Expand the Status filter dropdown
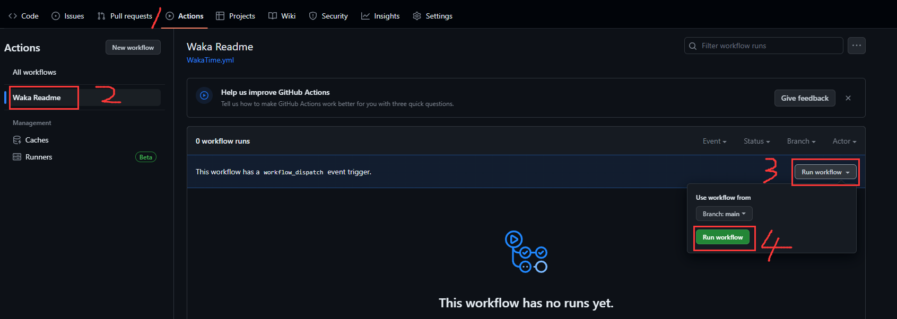This screenshot has width=897, height=319. [x=757, y=141]
